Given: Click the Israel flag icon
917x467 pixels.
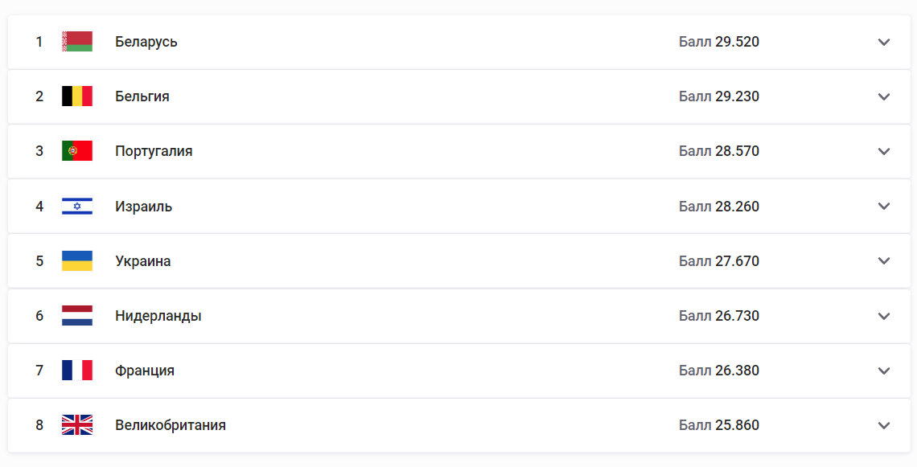Looking at the screenshot, I should 77,206.
